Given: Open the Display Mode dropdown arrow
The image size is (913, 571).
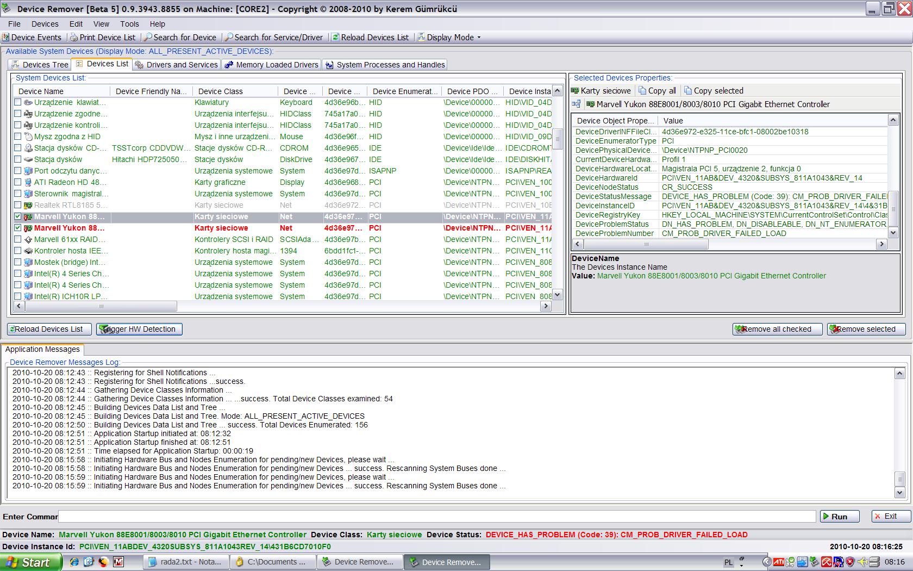Looking at the screenshot, I should 479,38.
